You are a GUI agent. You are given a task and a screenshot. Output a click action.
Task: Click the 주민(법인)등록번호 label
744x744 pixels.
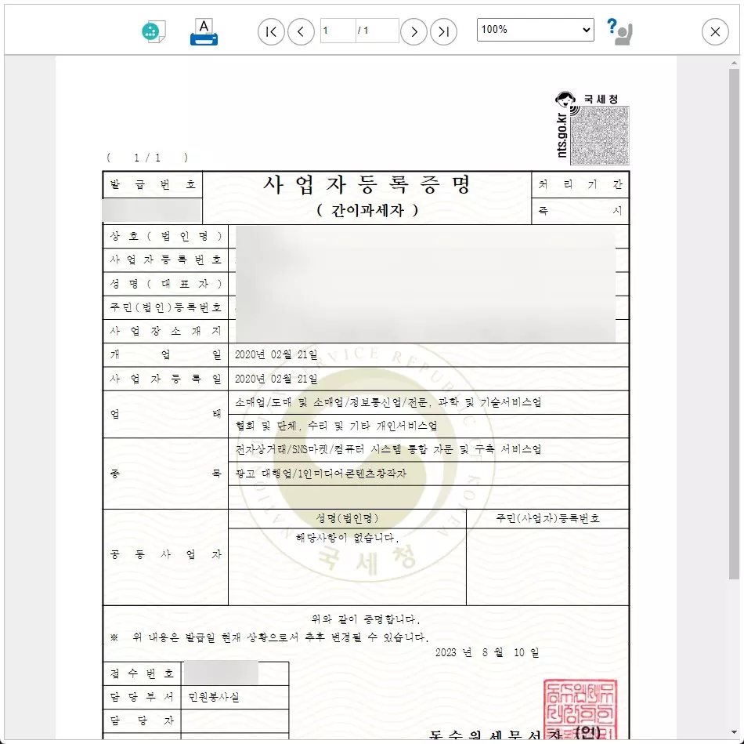[165, 307]
